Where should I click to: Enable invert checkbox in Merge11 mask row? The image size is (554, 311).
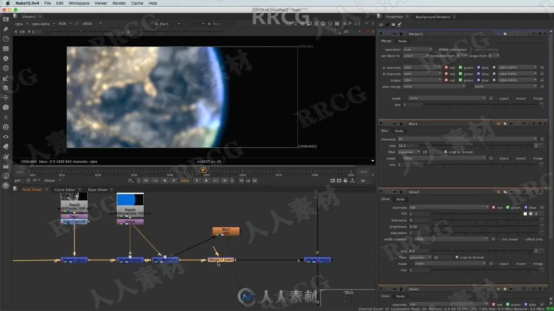coord(513,98)
